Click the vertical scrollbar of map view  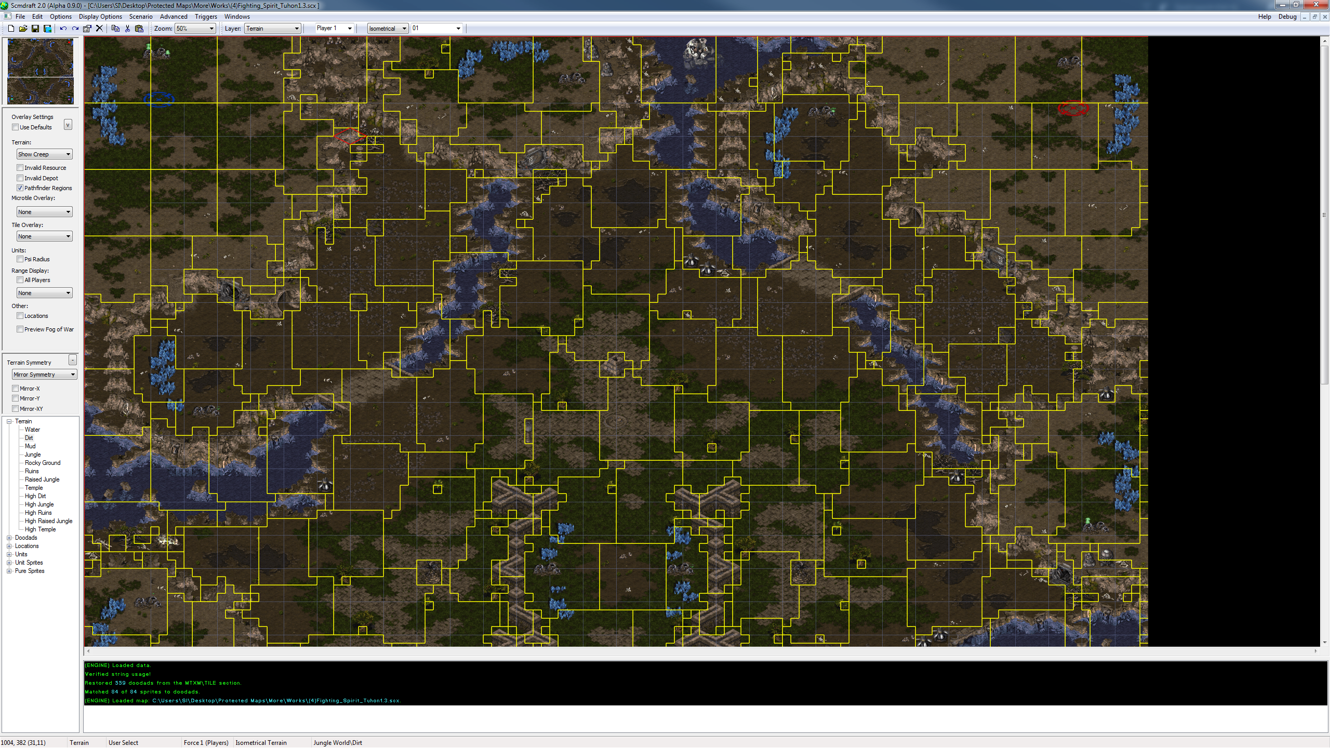1324,215
